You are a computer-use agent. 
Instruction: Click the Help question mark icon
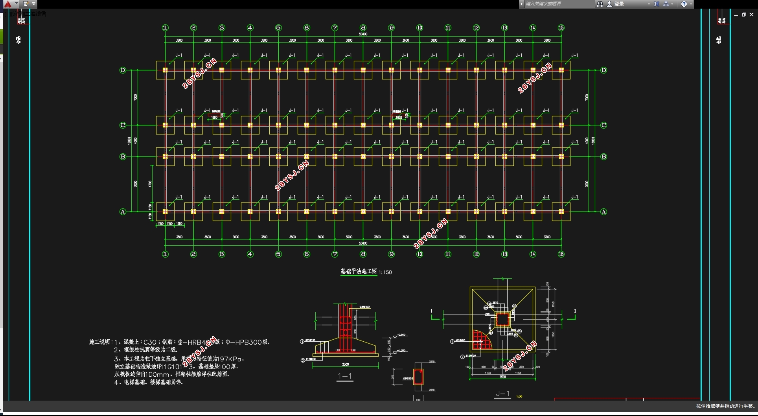(684, 4)
